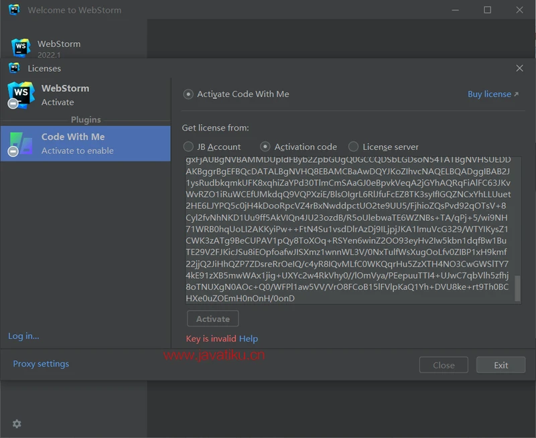Click the Welcome window title bar WebStorm icon
Screen dimensions: 536x438
pyautogui.click(x=14, y=10)
